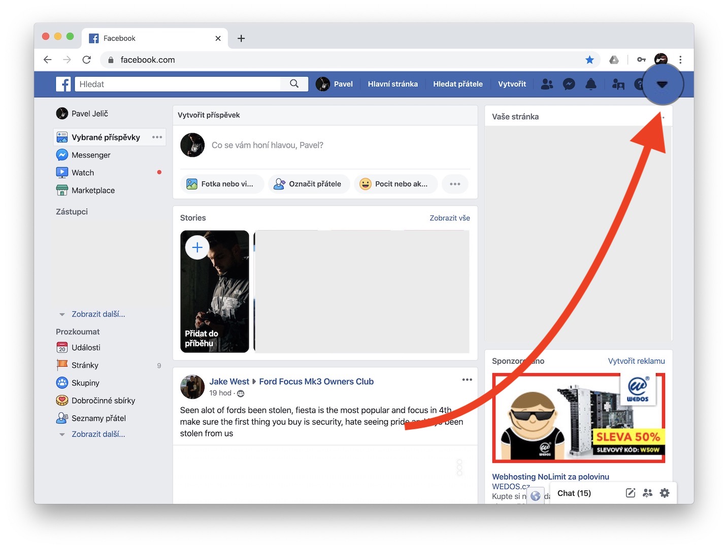Open Stránky in the sidebar

(x=78, y=365)
